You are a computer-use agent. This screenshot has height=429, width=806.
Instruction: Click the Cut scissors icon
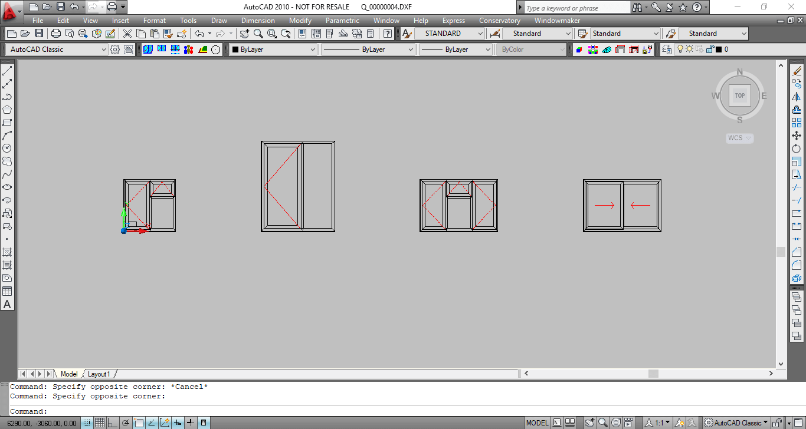point(127,34)
